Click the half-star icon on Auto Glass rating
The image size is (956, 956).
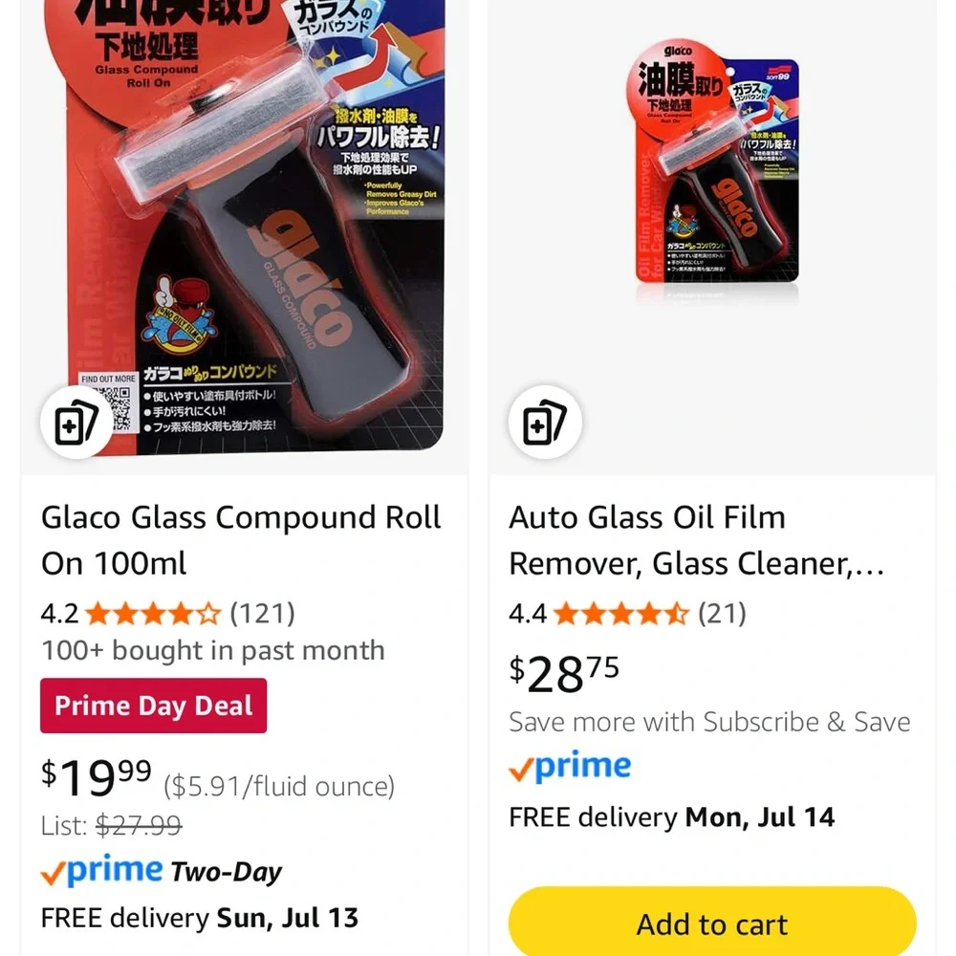[x=680, y=615]
